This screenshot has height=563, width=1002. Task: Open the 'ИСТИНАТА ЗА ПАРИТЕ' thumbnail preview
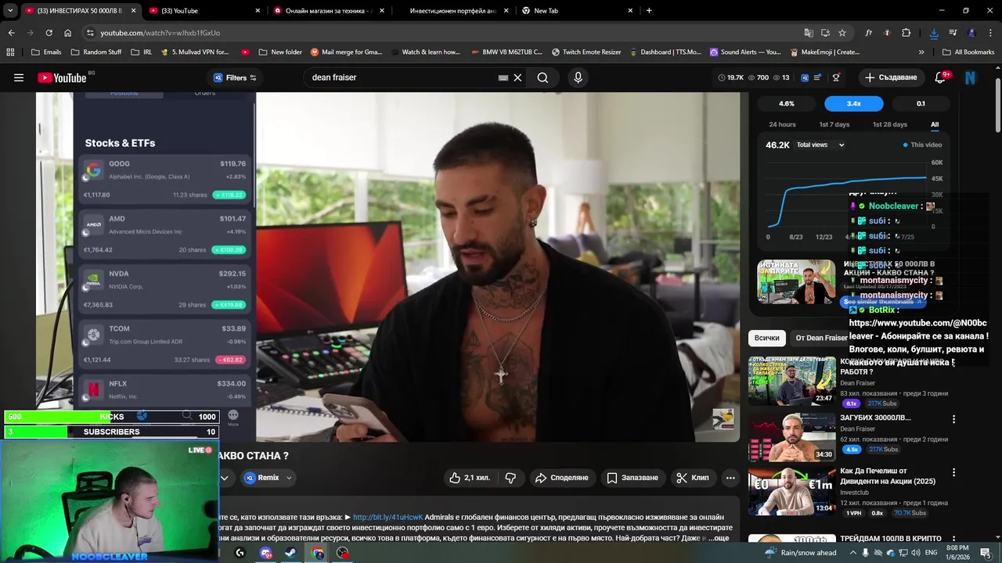[796, 281]
